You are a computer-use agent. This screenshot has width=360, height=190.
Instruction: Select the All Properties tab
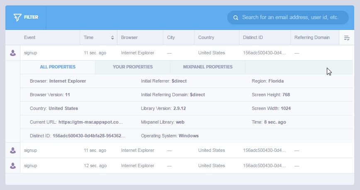pyautogui.click(x=58, y=67)
